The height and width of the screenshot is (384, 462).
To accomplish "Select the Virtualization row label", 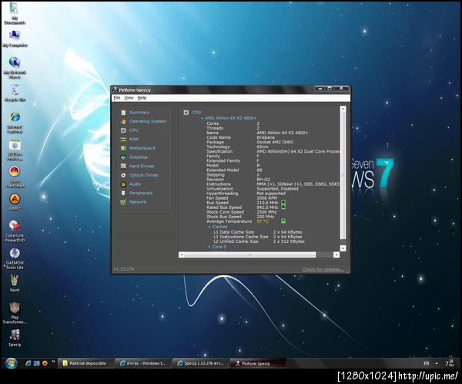I will [219, 189].
